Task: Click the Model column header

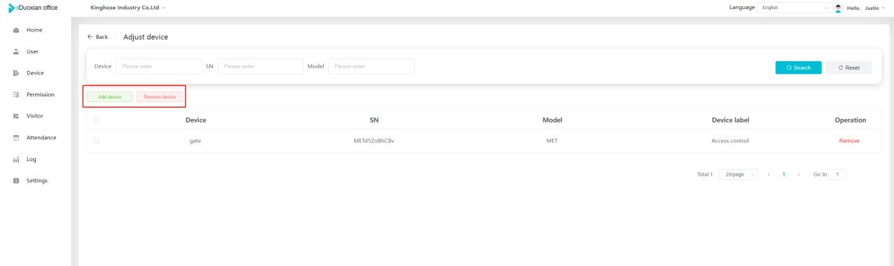Action: [x=552, y=120]
